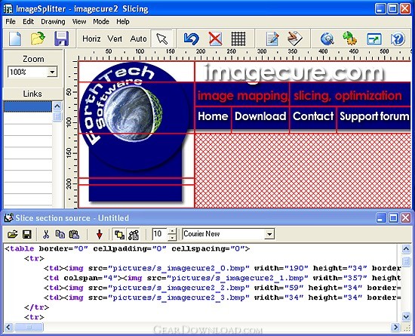Select Vert slicing mode
This screenshot has width=415, height=336.
pyautogui.click(x=115, y=39)
